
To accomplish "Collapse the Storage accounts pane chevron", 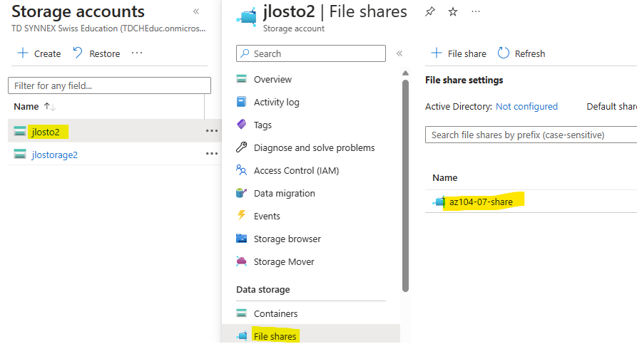I will [196, 11].
